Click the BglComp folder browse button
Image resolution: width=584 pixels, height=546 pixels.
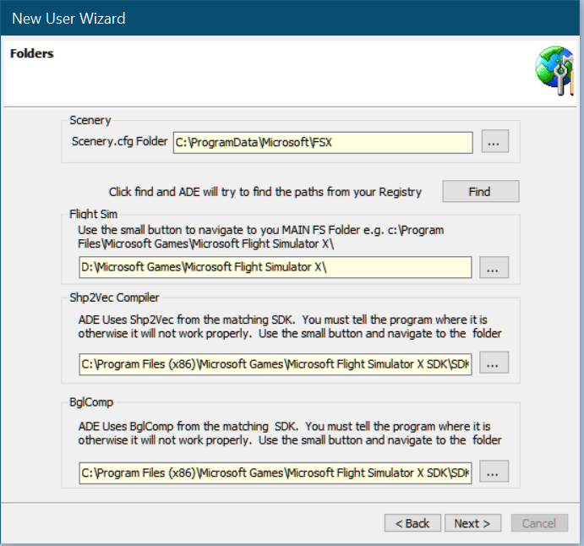[x=494, y=471]
